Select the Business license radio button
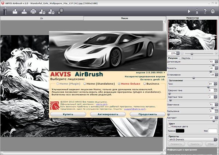Screen dimensions: 219x155 [x=145, y=84]
